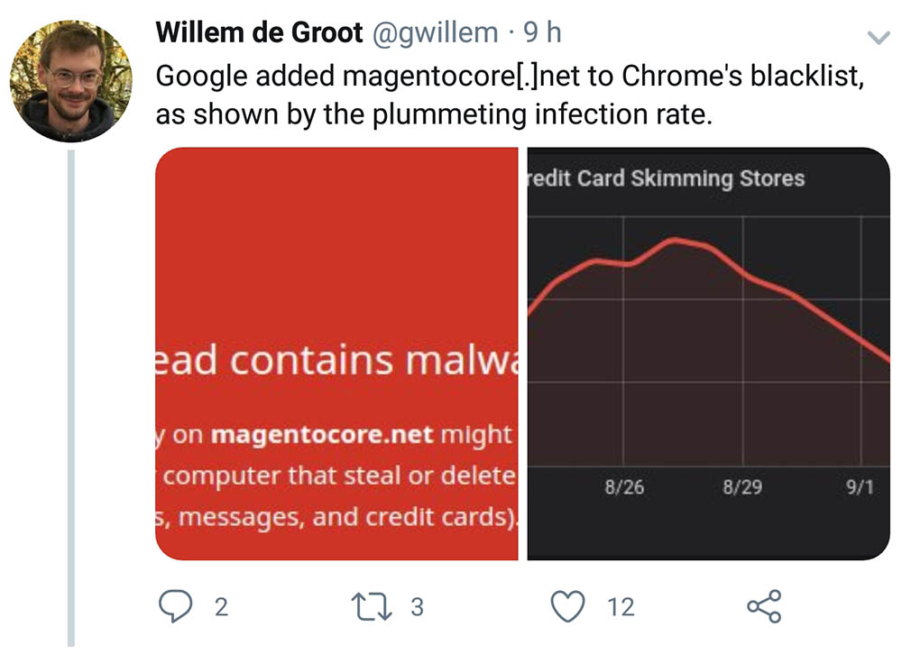Viewport: 902px width, 663px height.
Task: Click the like count 12
Action: click(x=621, y=607)
